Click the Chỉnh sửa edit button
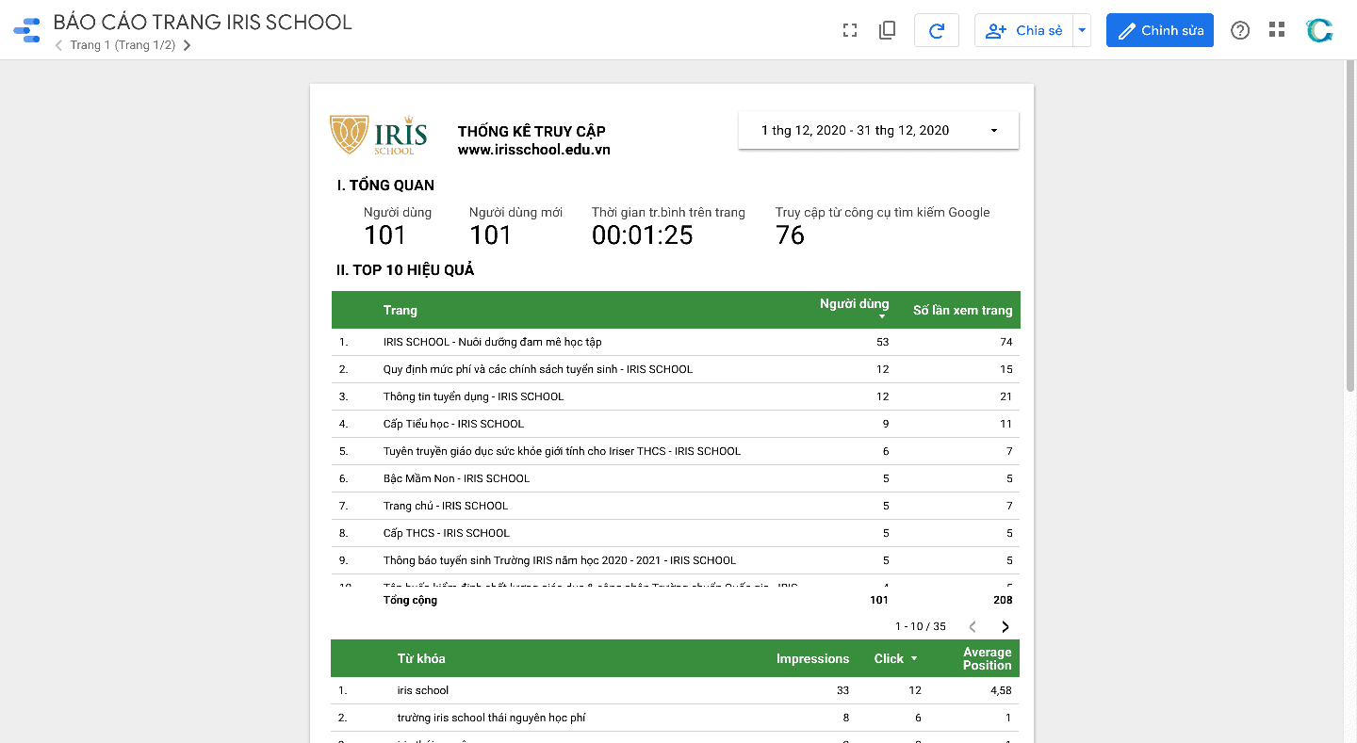Screen dimensions: 1357x743 pyautogui.click(x=1160, y=30)
